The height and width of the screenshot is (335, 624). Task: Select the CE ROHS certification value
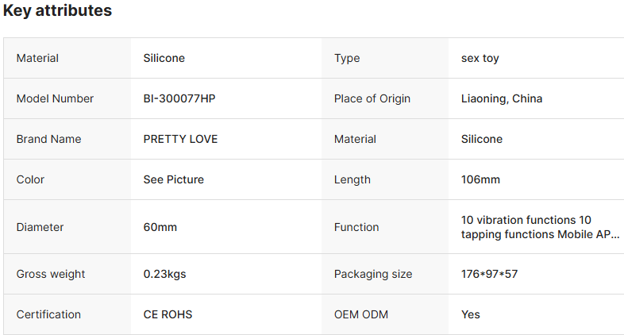168,314
